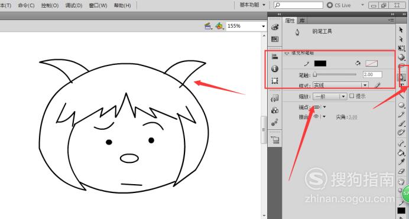This screenshot has width=409, height=219.
Task: Select the Deco tool
Action: (x=401, y=133)
